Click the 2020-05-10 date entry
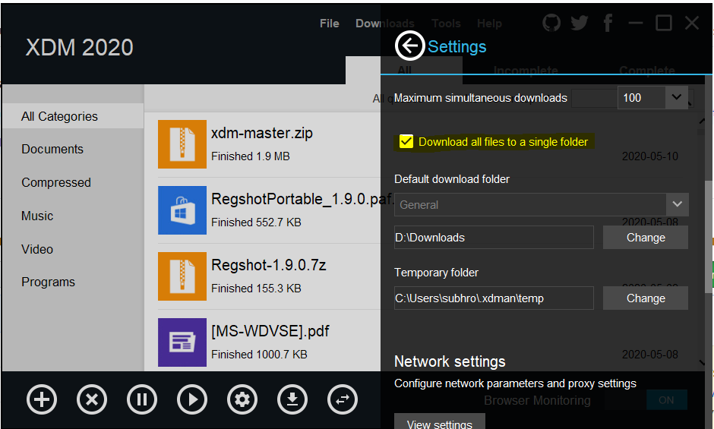Viewport: 714px width, 429px height. pos(649,156)
